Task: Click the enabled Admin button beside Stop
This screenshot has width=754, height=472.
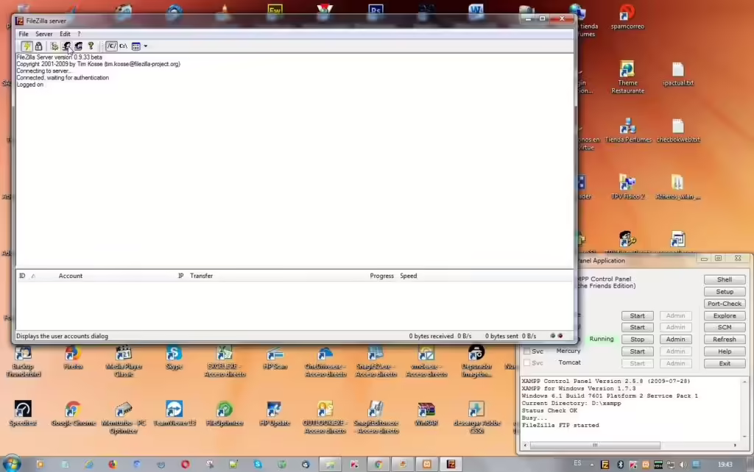Action: (675, 339)
